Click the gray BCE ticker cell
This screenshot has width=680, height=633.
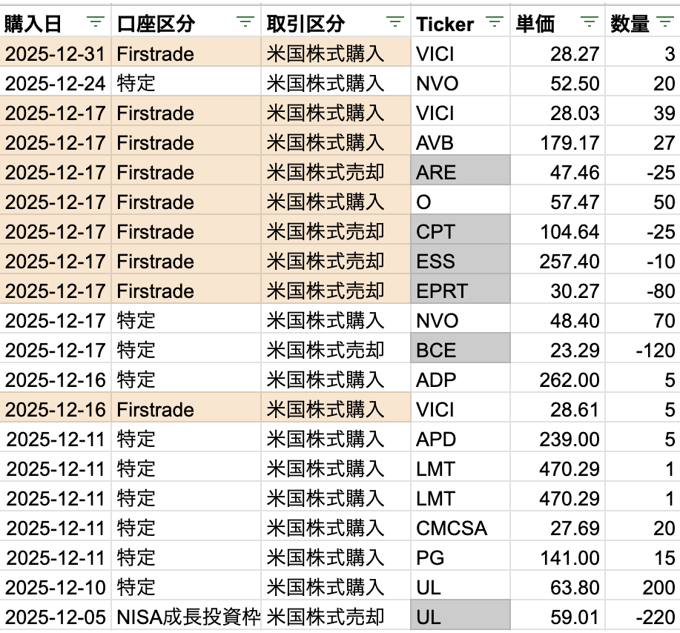[460, 350]
